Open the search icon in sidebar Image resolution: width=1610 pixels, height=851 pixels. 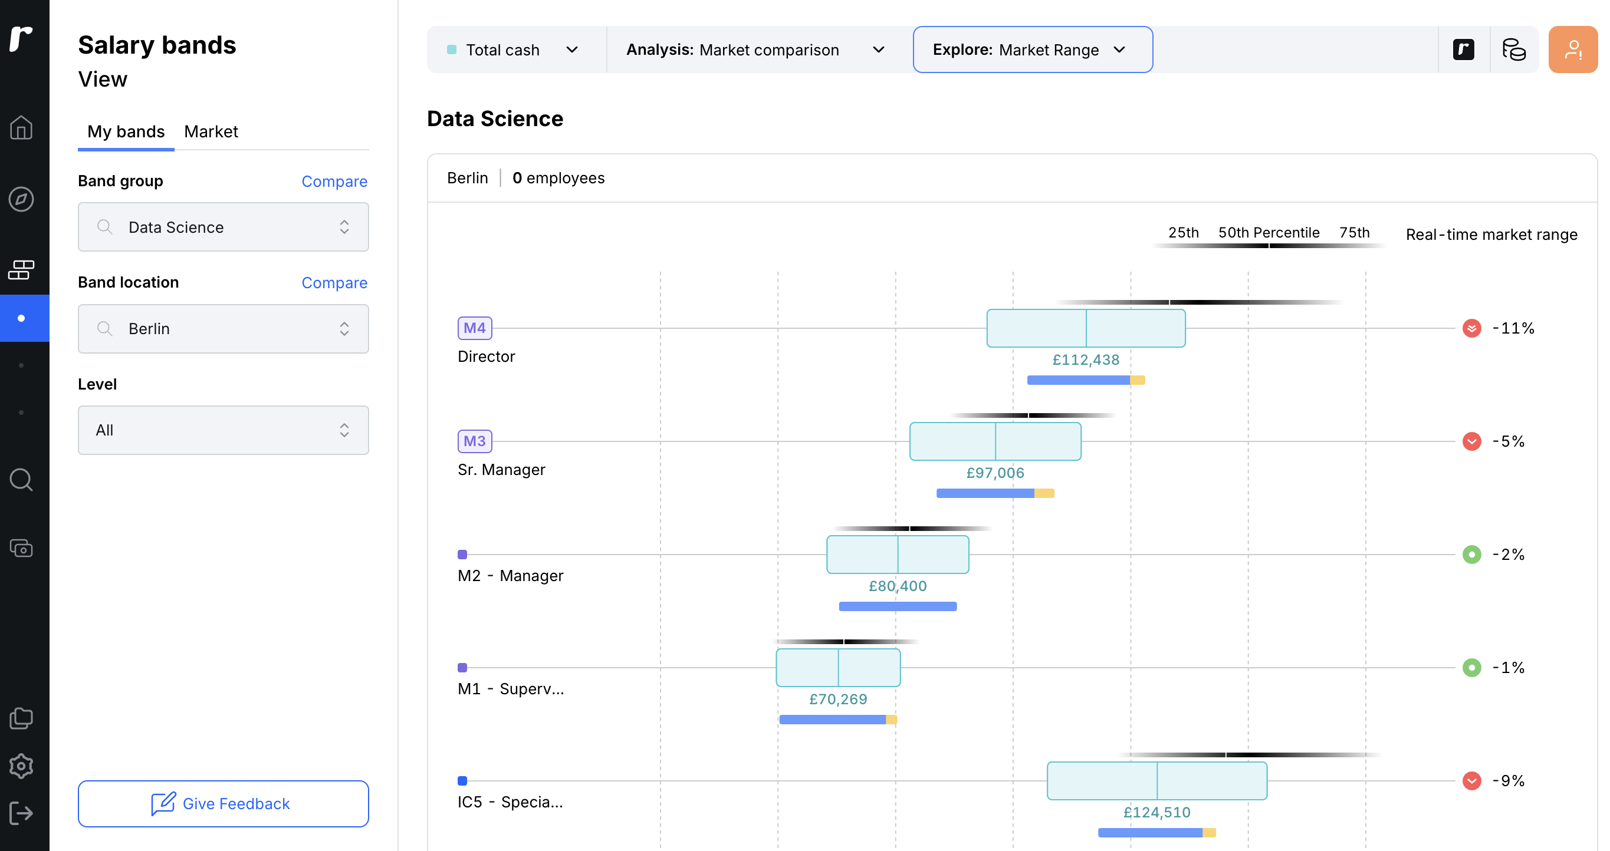pyautogui.click(x=21, y=480)
